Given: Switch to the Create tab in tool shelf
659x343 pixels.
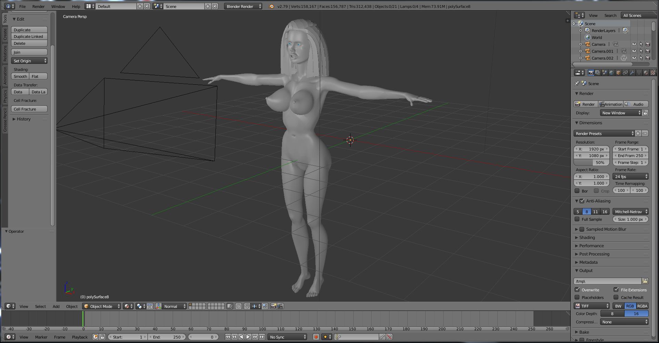Looking at the screenshot, I should point(5,34).
